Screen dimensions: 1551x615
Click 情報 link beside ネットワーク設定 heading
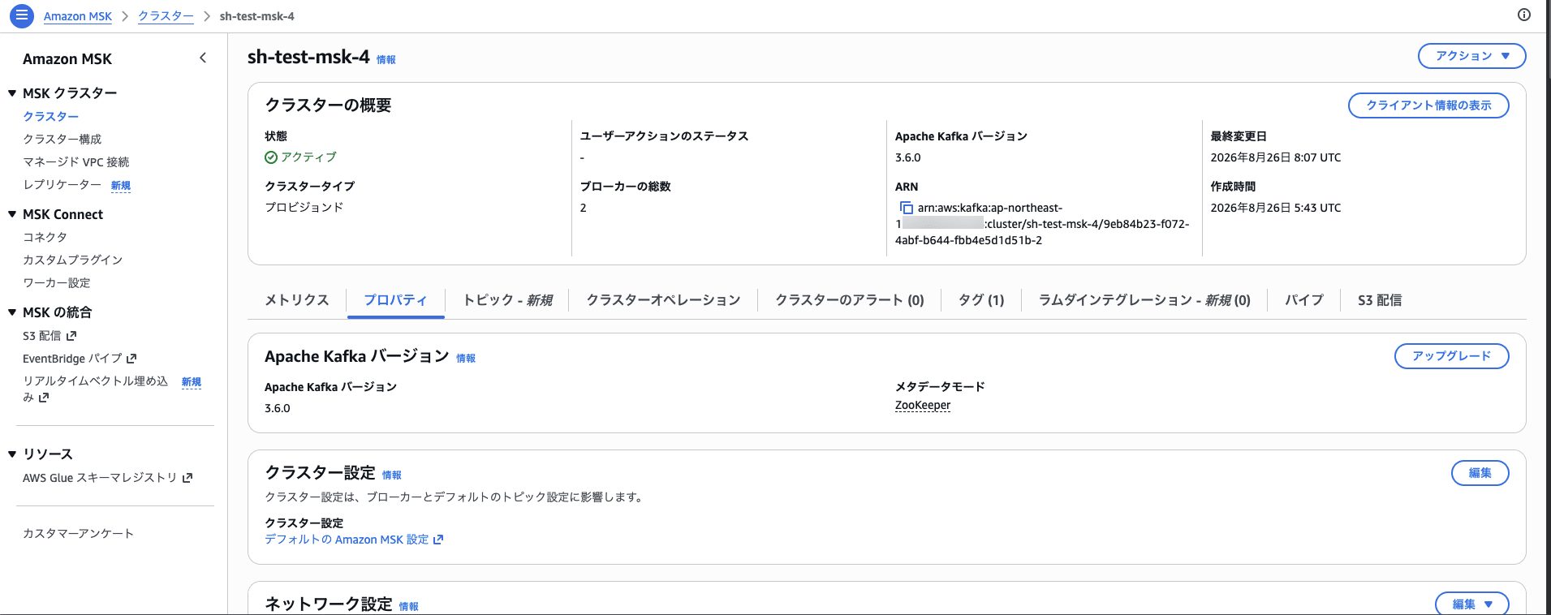(409, 607)
